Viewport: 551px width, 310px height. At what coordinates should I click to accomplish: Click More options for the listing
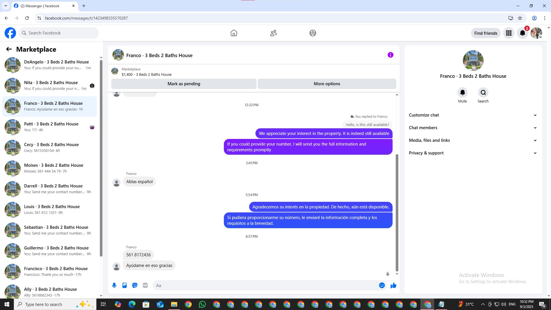[x=327, y=84]
